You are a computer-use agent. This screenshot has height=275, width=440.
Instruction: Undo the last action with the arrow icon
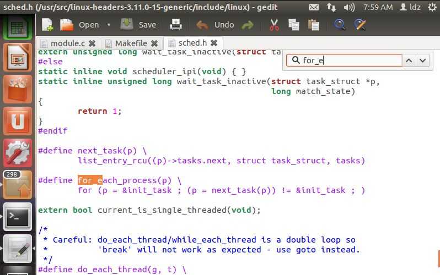coord(202,25)
